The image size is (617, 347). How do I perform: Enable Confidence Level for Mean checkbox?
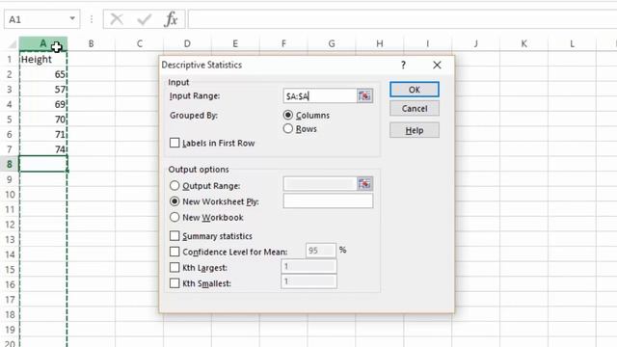click(x=174, y=252)
